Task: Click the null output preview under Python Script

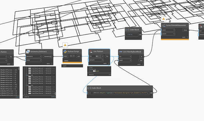Action: click(64, 66)
